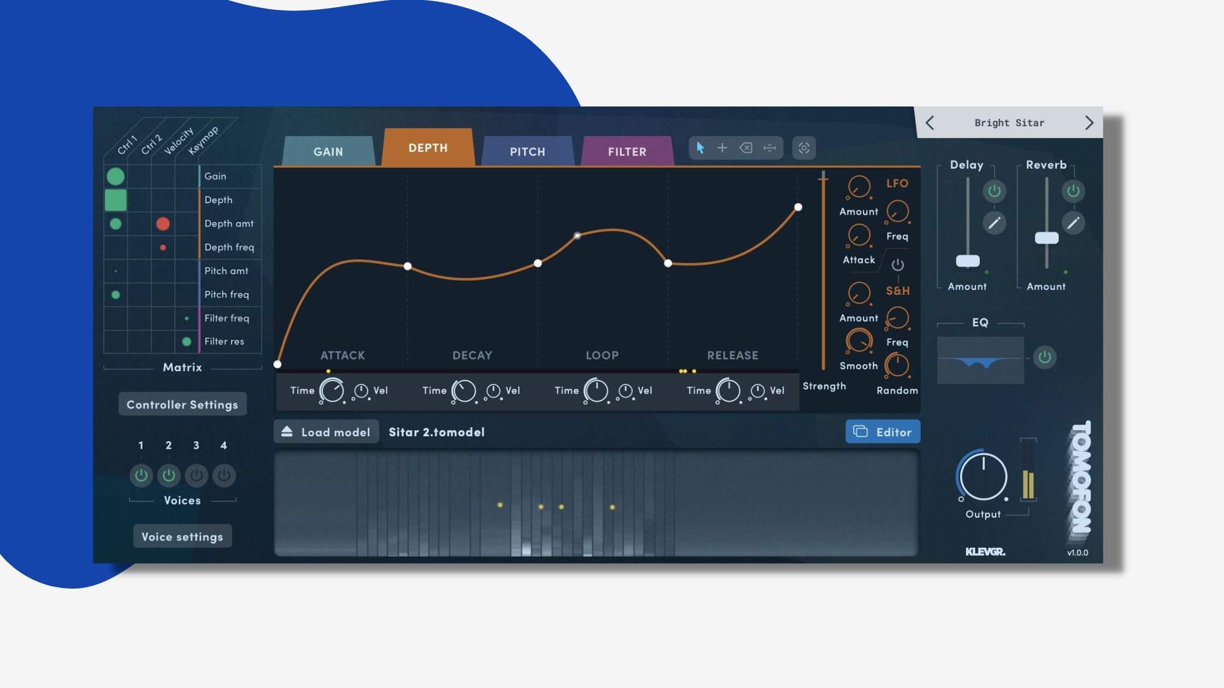1224x688 pixels.
Task: Go to previous preset with left chevron
Action: tap(929, 123)
